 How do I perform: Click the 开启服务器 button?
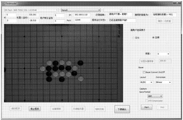[78, 109]
